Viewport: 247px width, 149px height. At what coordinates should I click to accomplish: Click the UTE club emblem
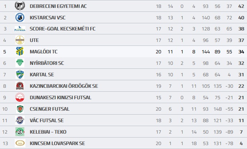click(20, 40)
